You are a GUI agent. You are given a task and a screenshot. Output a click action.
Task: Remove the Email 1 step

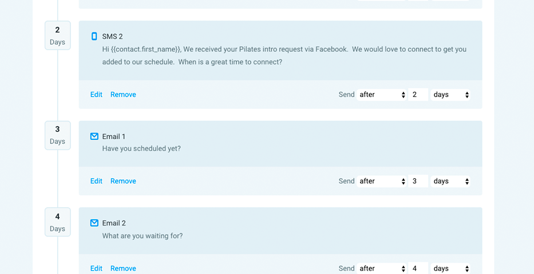123,182
